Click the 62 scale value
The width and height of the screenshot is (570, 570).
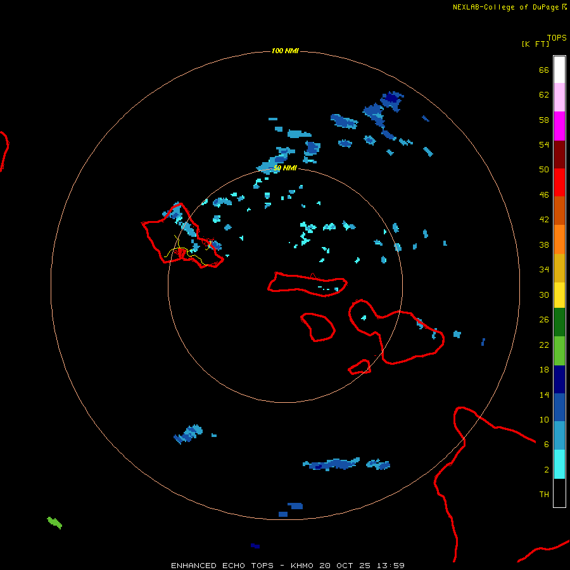(x=544, y=95)
